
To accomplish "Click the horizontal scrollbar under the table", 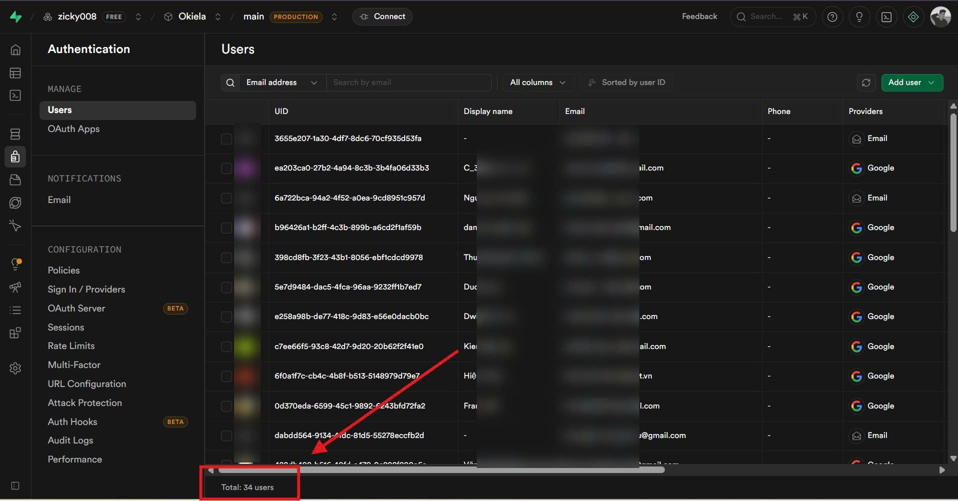I will [441, 470].
